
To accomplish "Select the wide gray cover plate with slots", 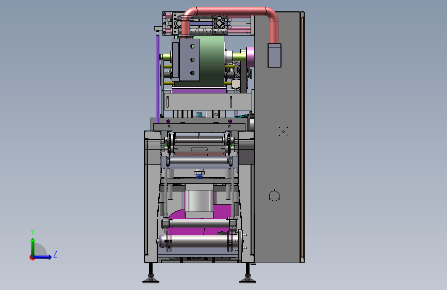I will coord(208,102).
